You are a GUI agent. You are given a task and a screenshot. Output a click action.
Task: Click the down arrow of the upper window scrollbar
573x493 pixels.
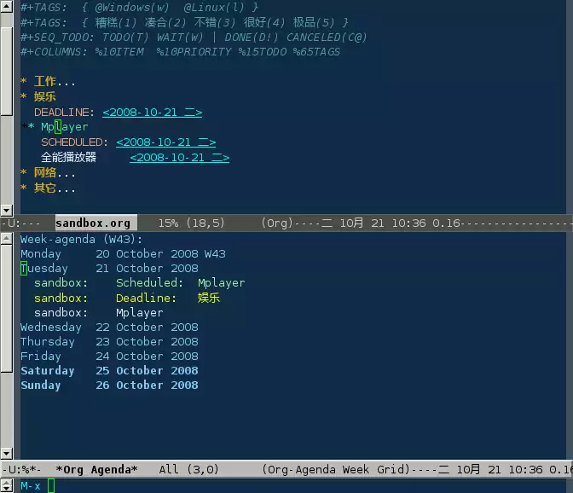[7, 210]
